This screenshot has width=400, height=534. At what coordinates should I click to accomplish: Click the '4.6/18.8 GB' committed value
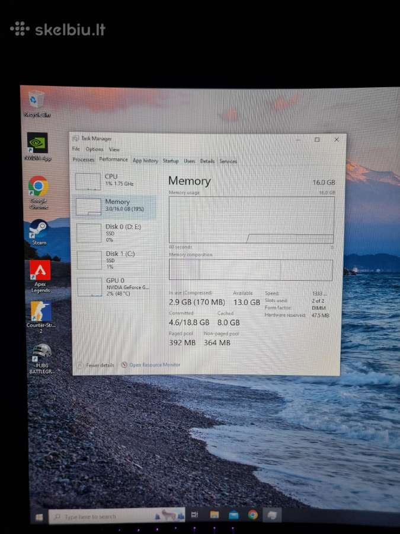189,322
